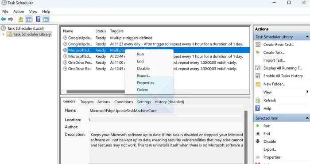The height and width of the screenshot is (164, 310).
Task: Click the Display All Running Tasks icon
Action: point(258,68)
